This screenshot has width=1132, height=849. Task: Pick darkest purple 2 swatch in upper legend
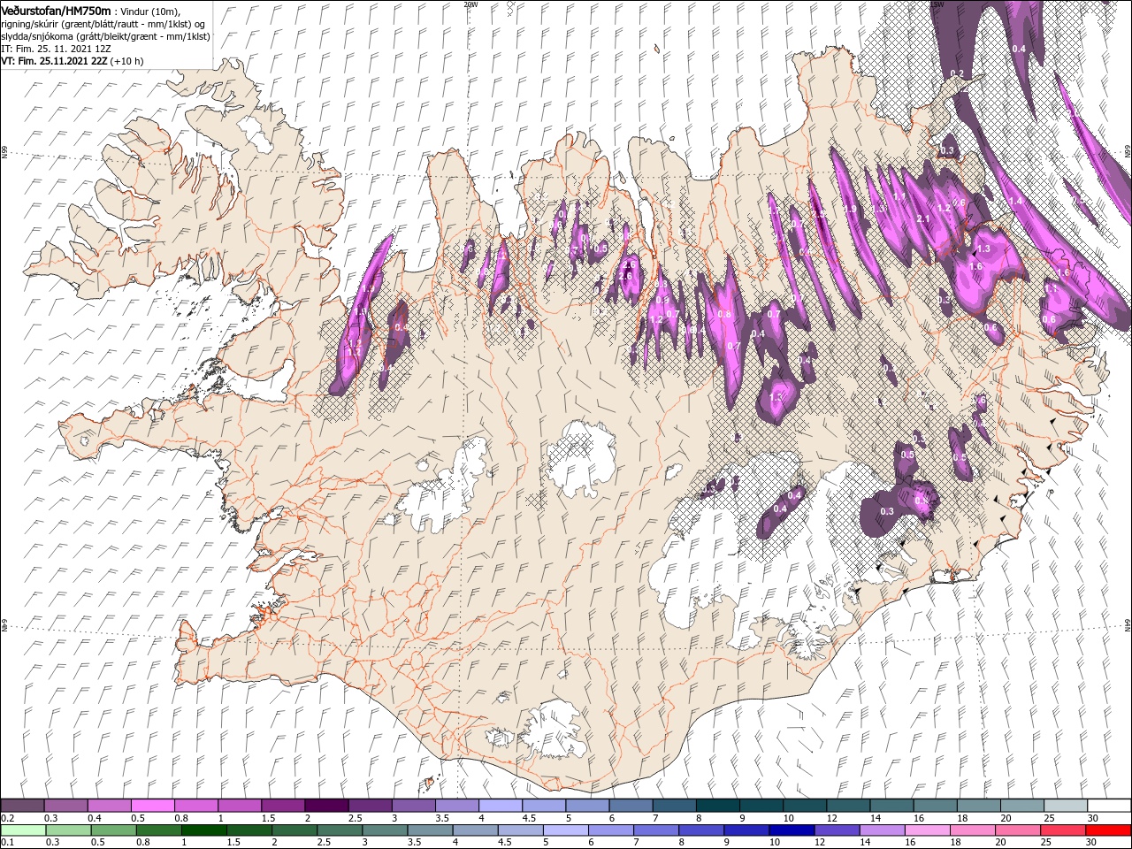tap(326, 806)
